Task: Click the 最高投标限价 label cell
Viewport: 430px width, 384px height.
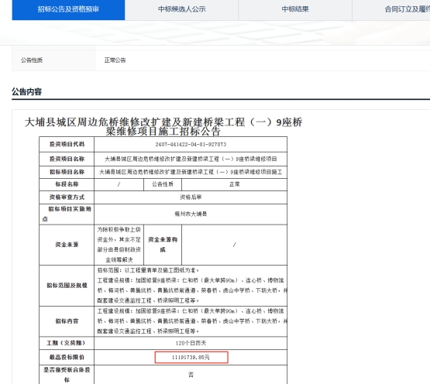Action: [67, 358]
